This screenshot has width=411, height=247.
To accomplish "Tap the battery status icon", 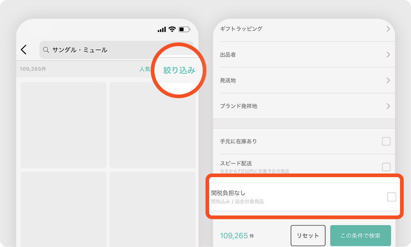I will tap(184, 29).
